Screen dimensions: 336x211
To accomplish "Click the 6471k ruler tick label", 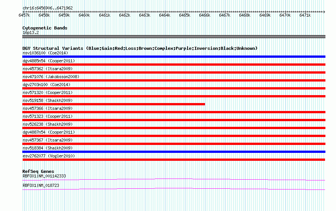I will point(305,15).
